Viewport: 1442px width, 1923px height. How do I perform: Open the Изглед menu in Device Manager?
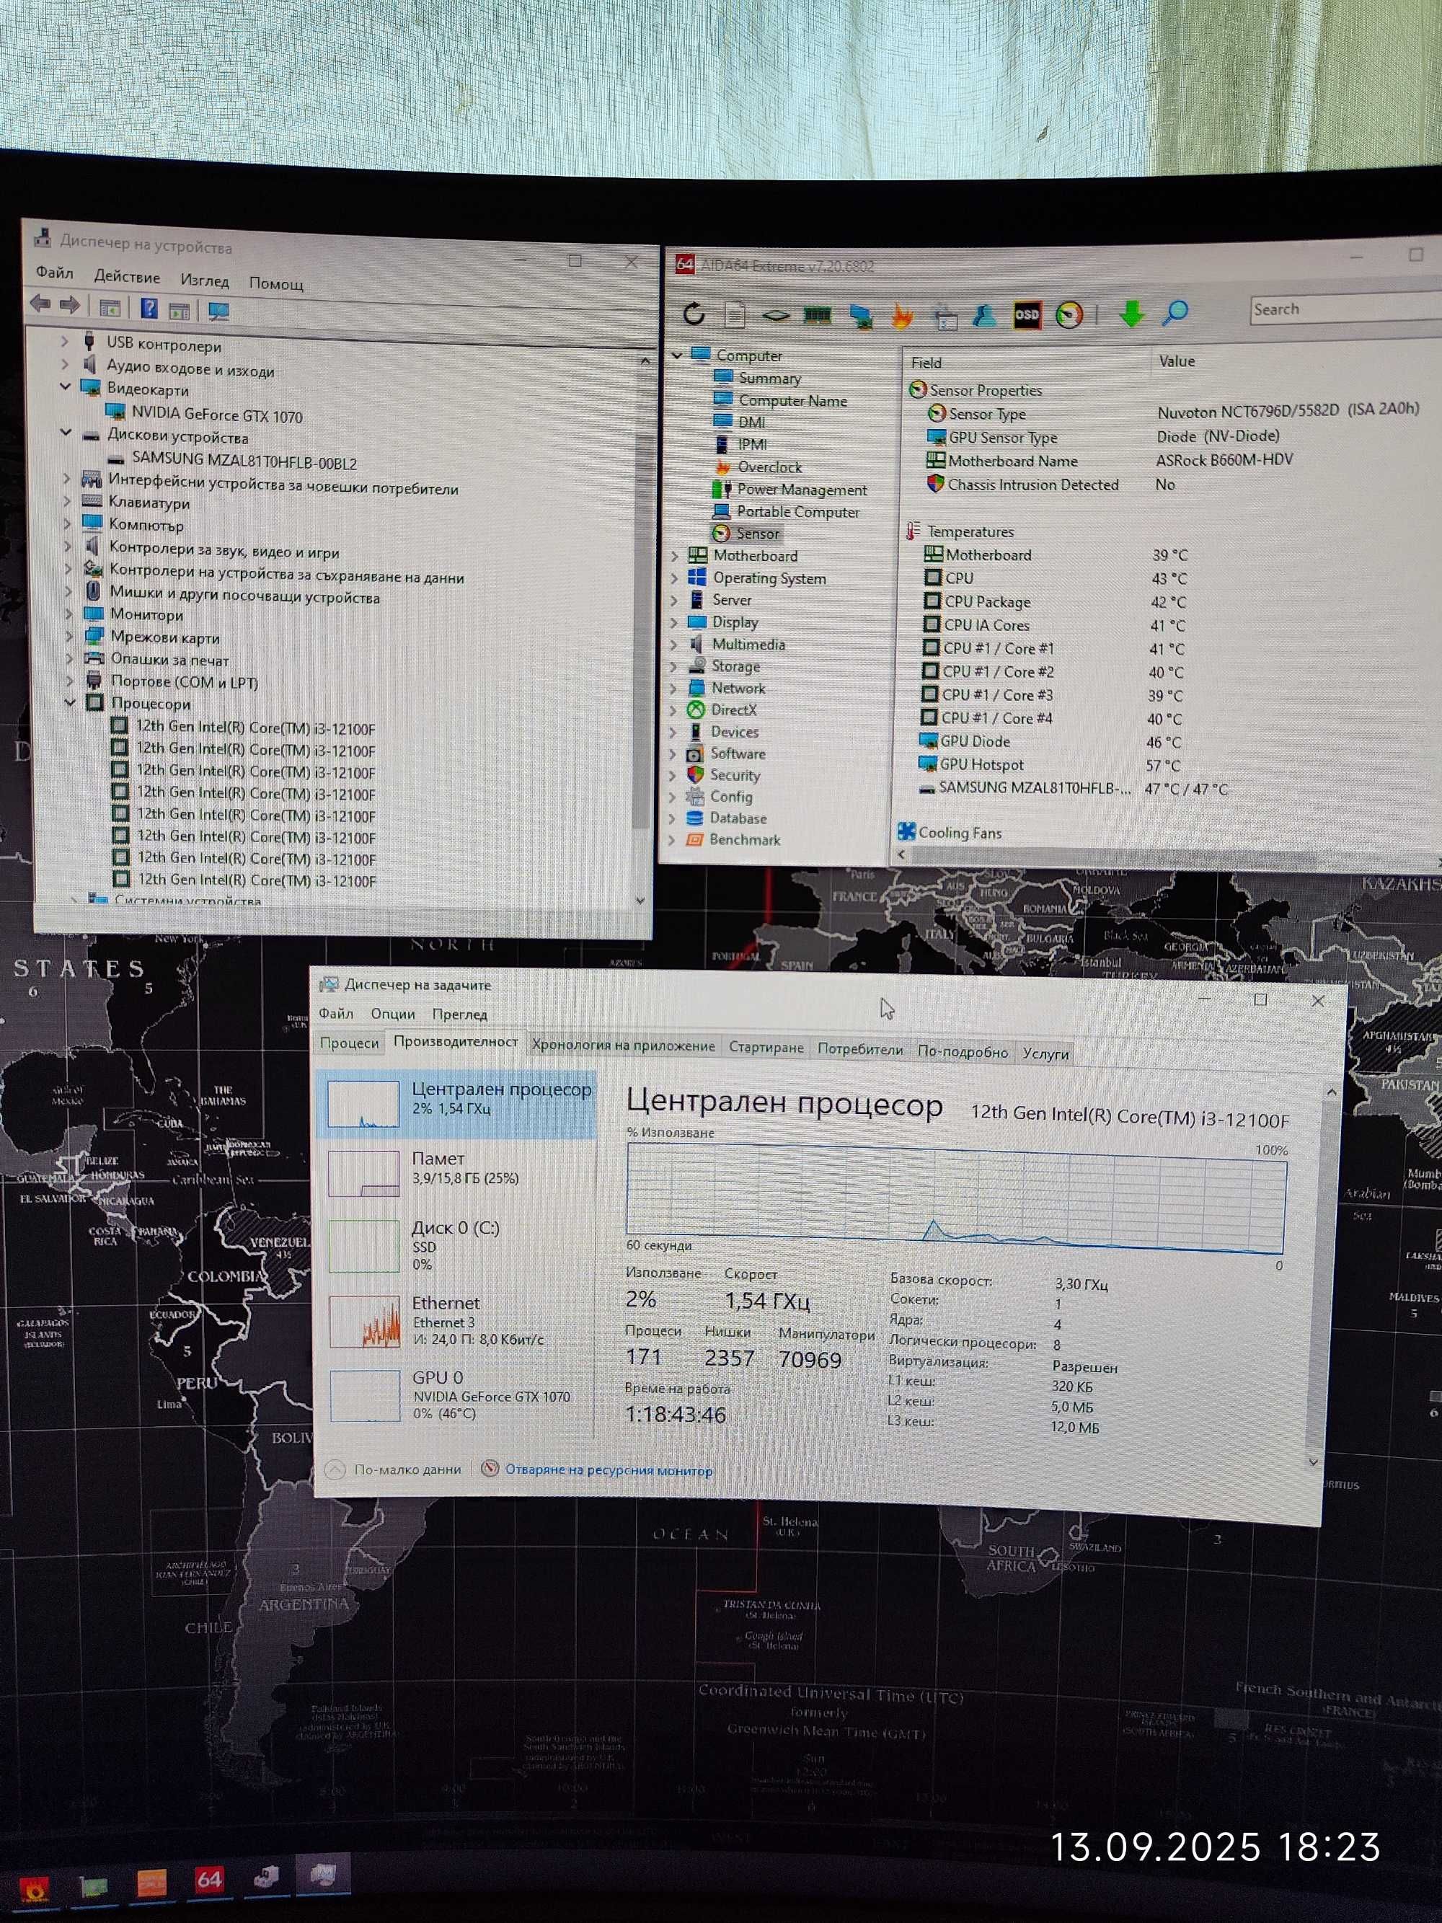click(204, 280)
